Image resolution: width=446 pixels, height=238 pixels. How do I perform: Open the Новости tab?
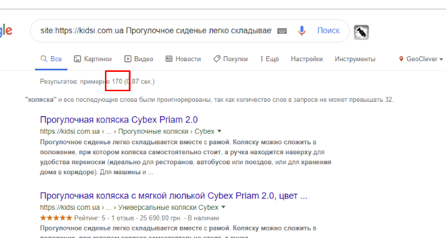point(183,59)
